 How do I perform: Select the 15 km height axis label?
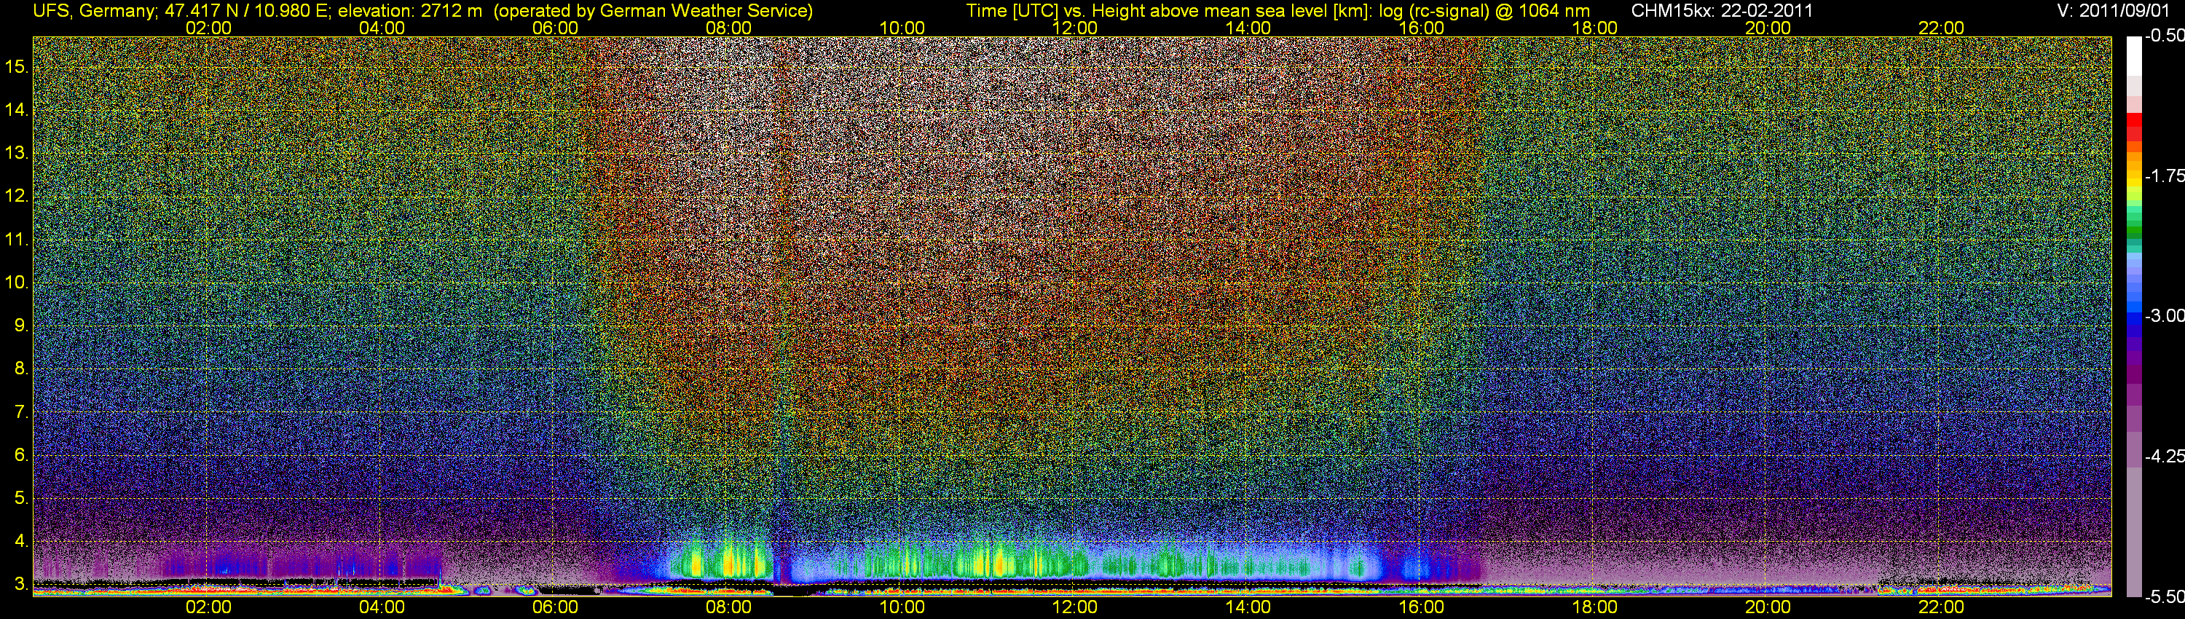pos(17,67)
